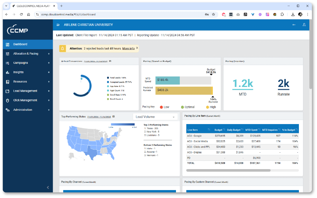The height and width of the screenshot is (198, 317).
Task: Click the Administration gears icon
Action: (x=8, y=110)
